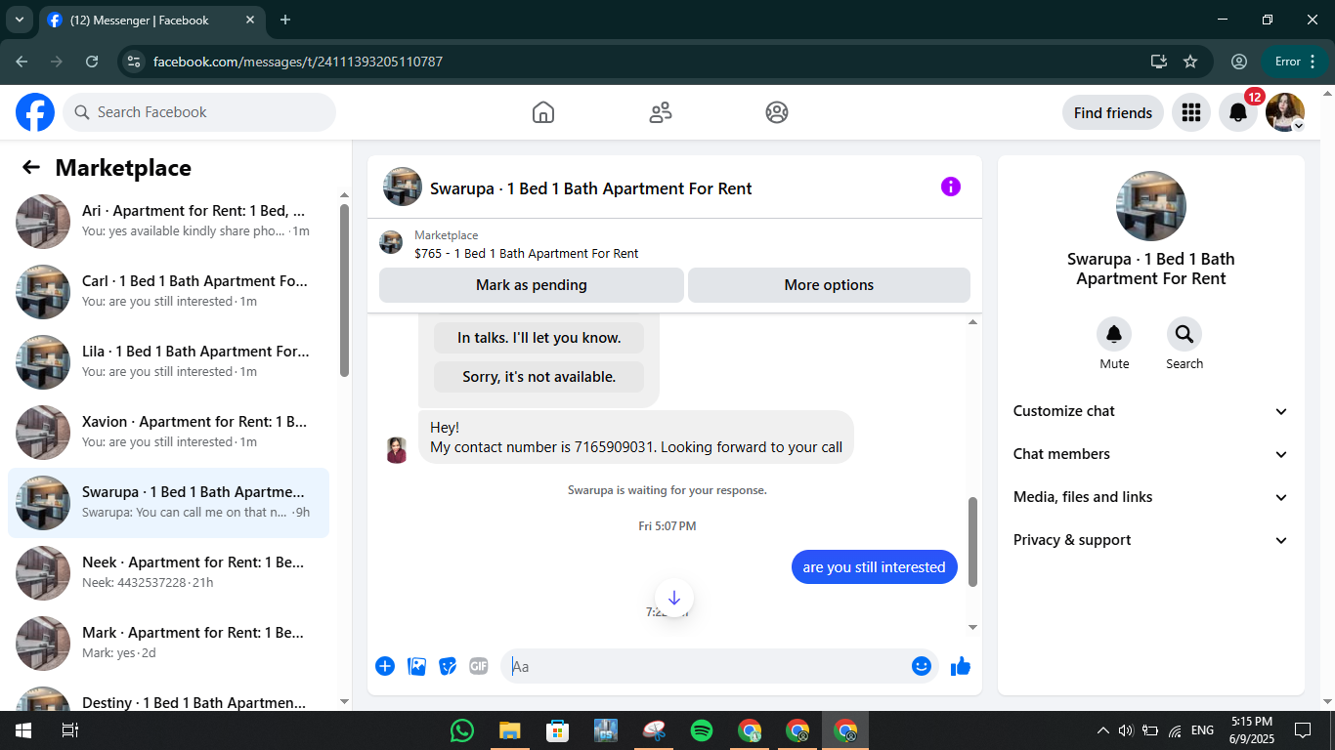Open Mark's apartment conversation

168,643
